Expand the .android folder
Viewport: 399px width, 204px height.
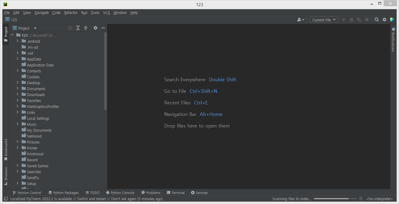click(x=17, y=41)
